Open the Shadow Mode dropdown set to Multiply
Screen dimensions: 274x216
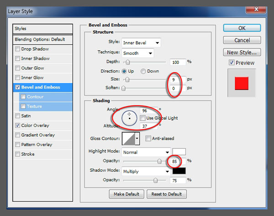(146, 171)
